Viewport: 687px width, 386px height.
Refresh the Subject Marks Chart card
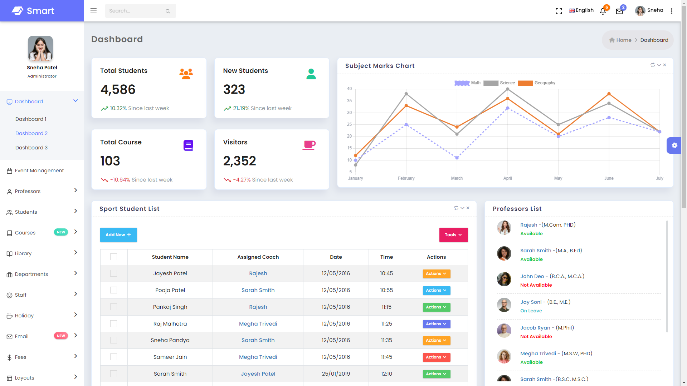point(653,65)
